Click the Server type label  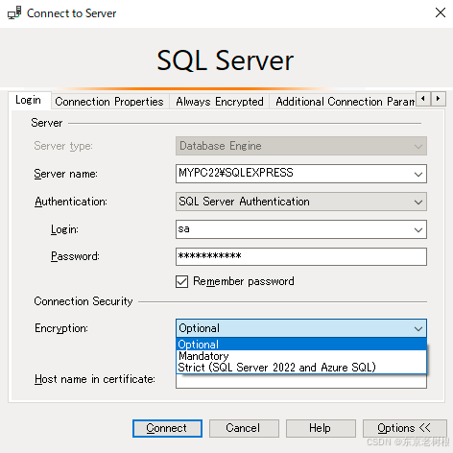(63, 146)
